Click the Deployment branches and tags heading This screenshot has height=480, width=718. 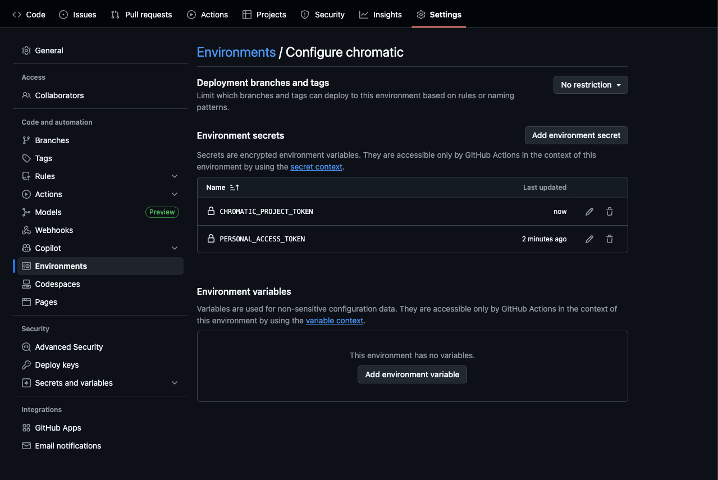[263, 83]
